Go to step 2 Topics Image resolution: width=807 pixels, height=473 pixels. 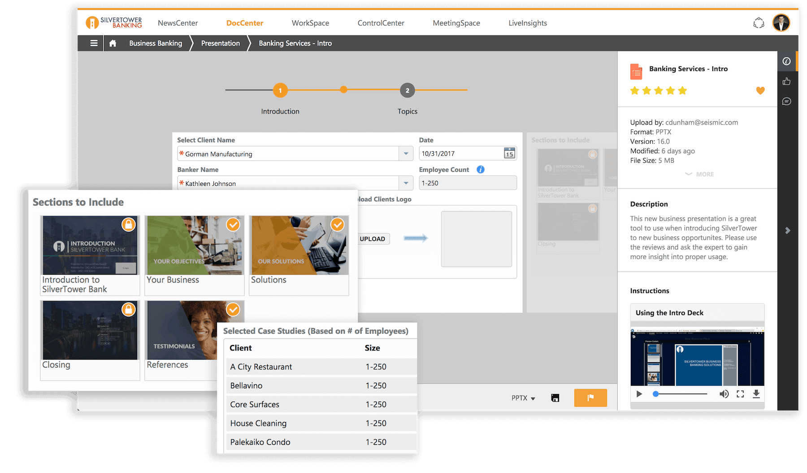[x=407, y=90]
